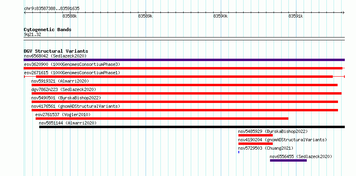The height and width of the screenshot is (176, 356).
Task: Click the purple bar under nsv6556455
Action: [x=288, y=160]
